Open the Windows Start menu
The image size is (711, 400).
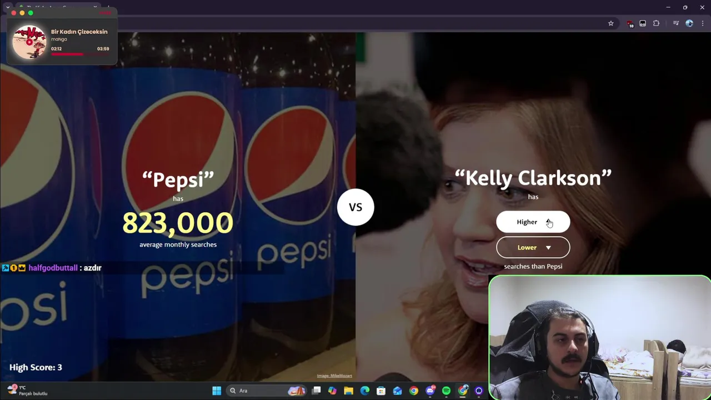(x=217, y=391)
